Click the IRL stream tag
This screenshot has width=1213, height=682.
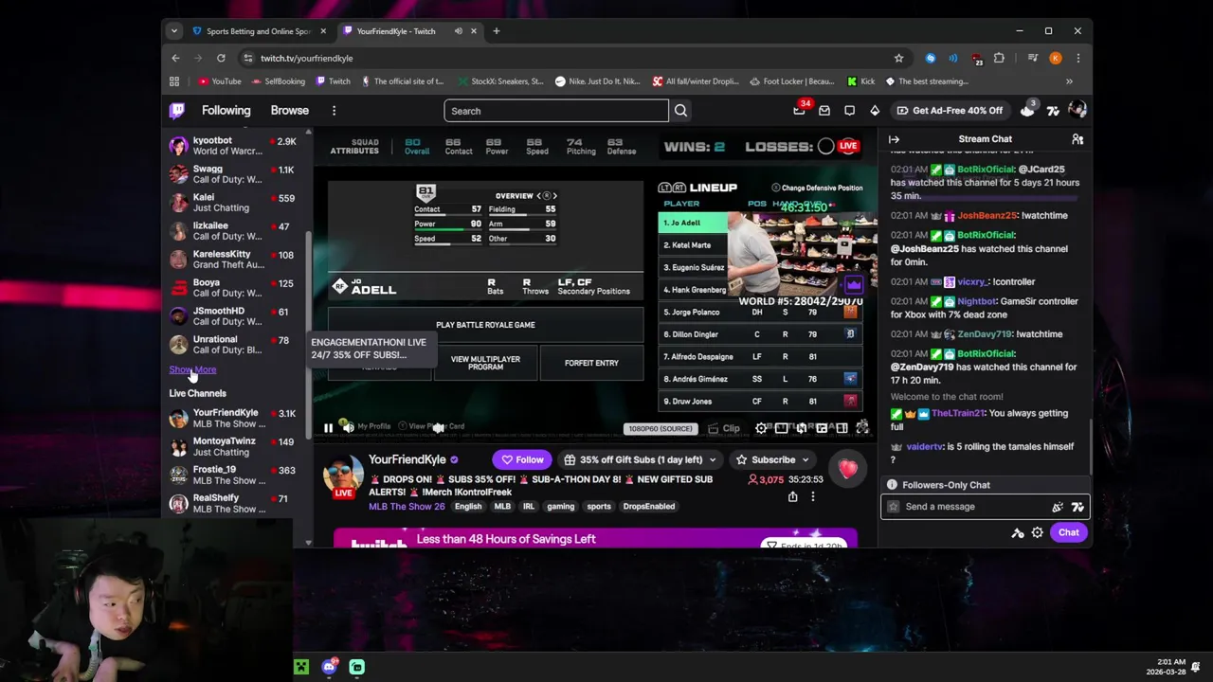tap(529, 507)
